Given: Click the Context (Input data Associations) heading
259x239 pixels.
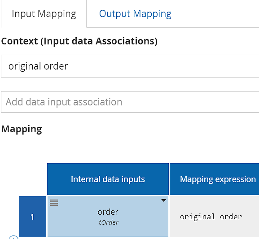Looking at the screenshot, I should coord(79,41).
